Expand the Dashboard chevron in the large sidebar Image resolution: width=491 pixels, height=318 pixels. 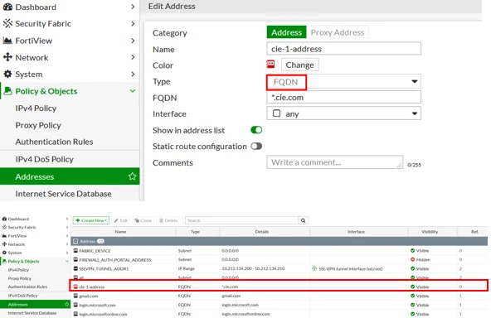(133, 7)
